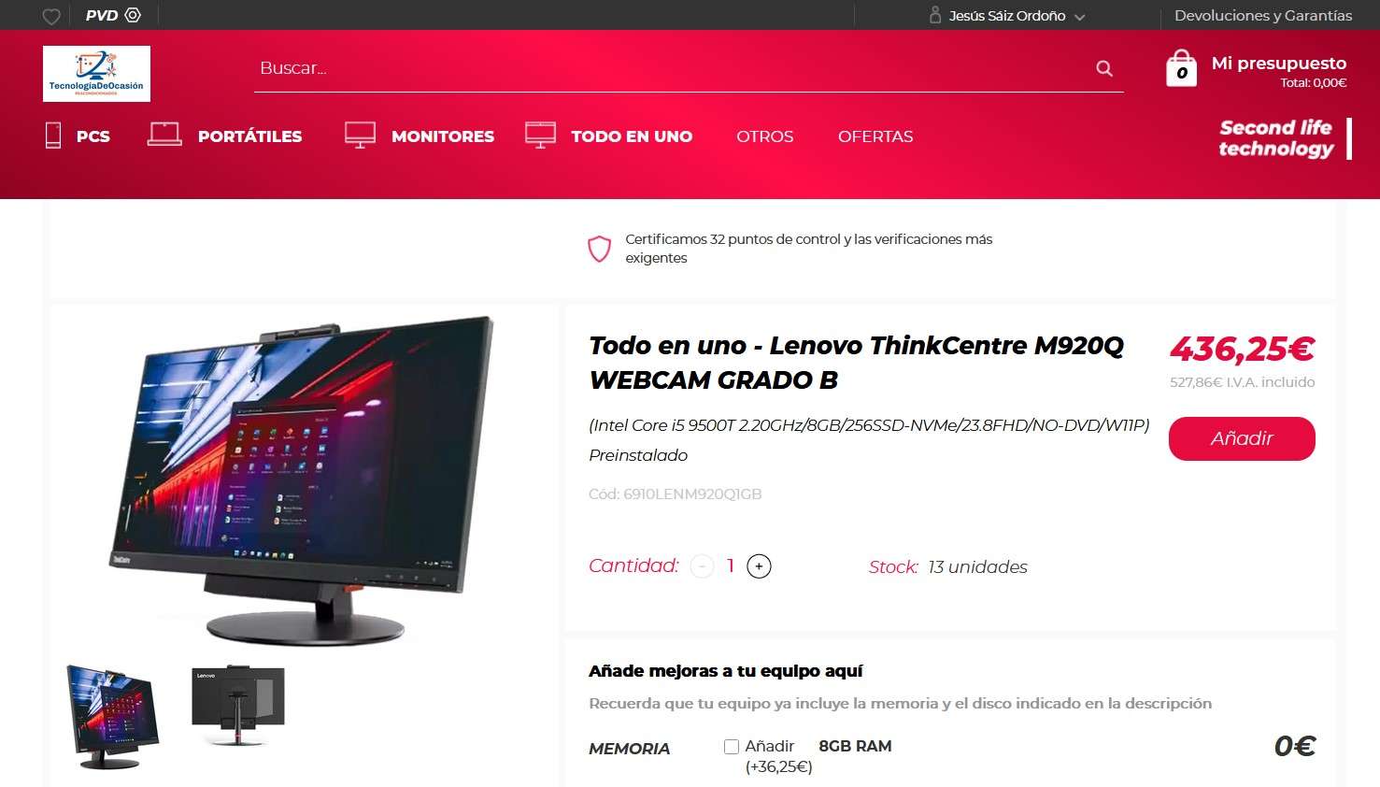Click the Portátiles laptop icon

(x=164, y=135)
